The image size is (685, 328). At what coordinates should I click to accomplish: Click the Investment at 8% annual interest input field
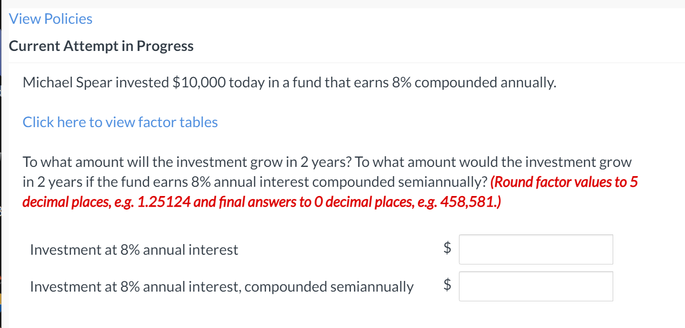coord(535,249)
